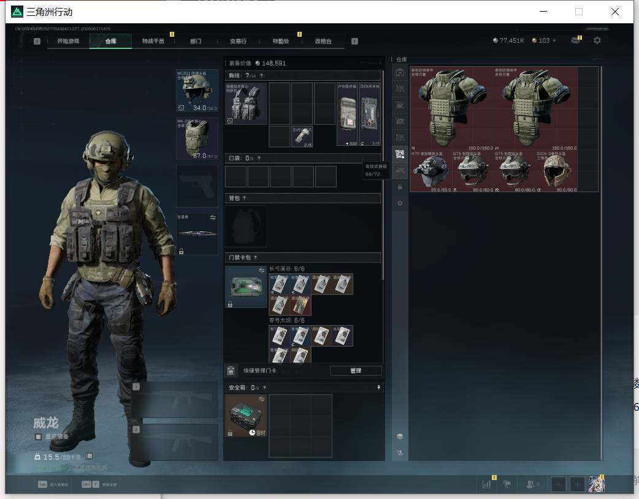The width and height of the screenshot is (639, 499).
Task: Go to the 交易行 tab
Action: (238, 41)
